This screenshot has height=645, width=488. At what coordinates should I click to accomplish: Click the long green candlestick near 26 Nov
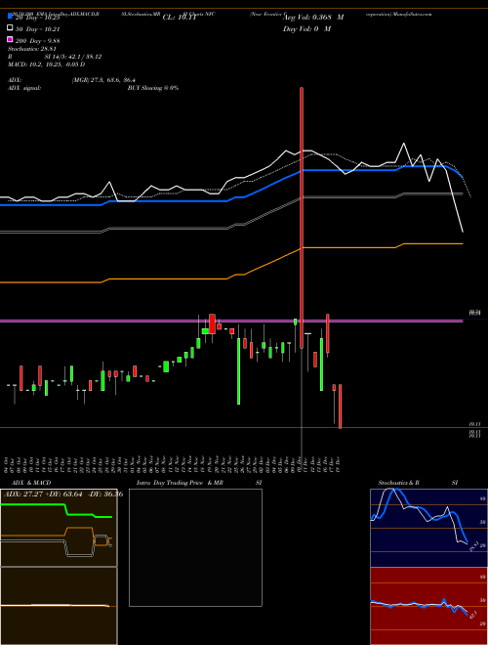(x=239, y=371)
